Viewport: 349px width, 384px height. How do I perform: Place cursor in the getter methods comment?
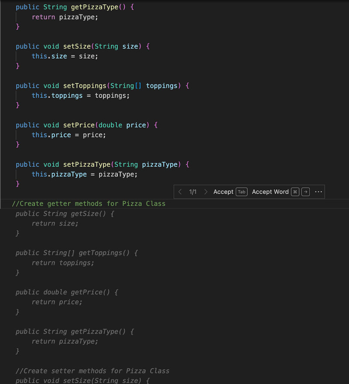[x=89, y=204]
